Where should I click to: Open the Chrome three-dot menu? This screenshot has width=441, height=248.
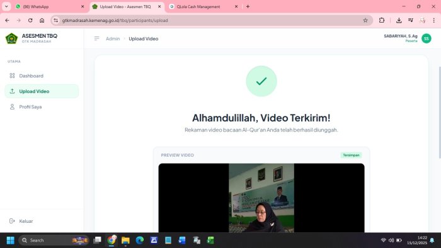433,20
